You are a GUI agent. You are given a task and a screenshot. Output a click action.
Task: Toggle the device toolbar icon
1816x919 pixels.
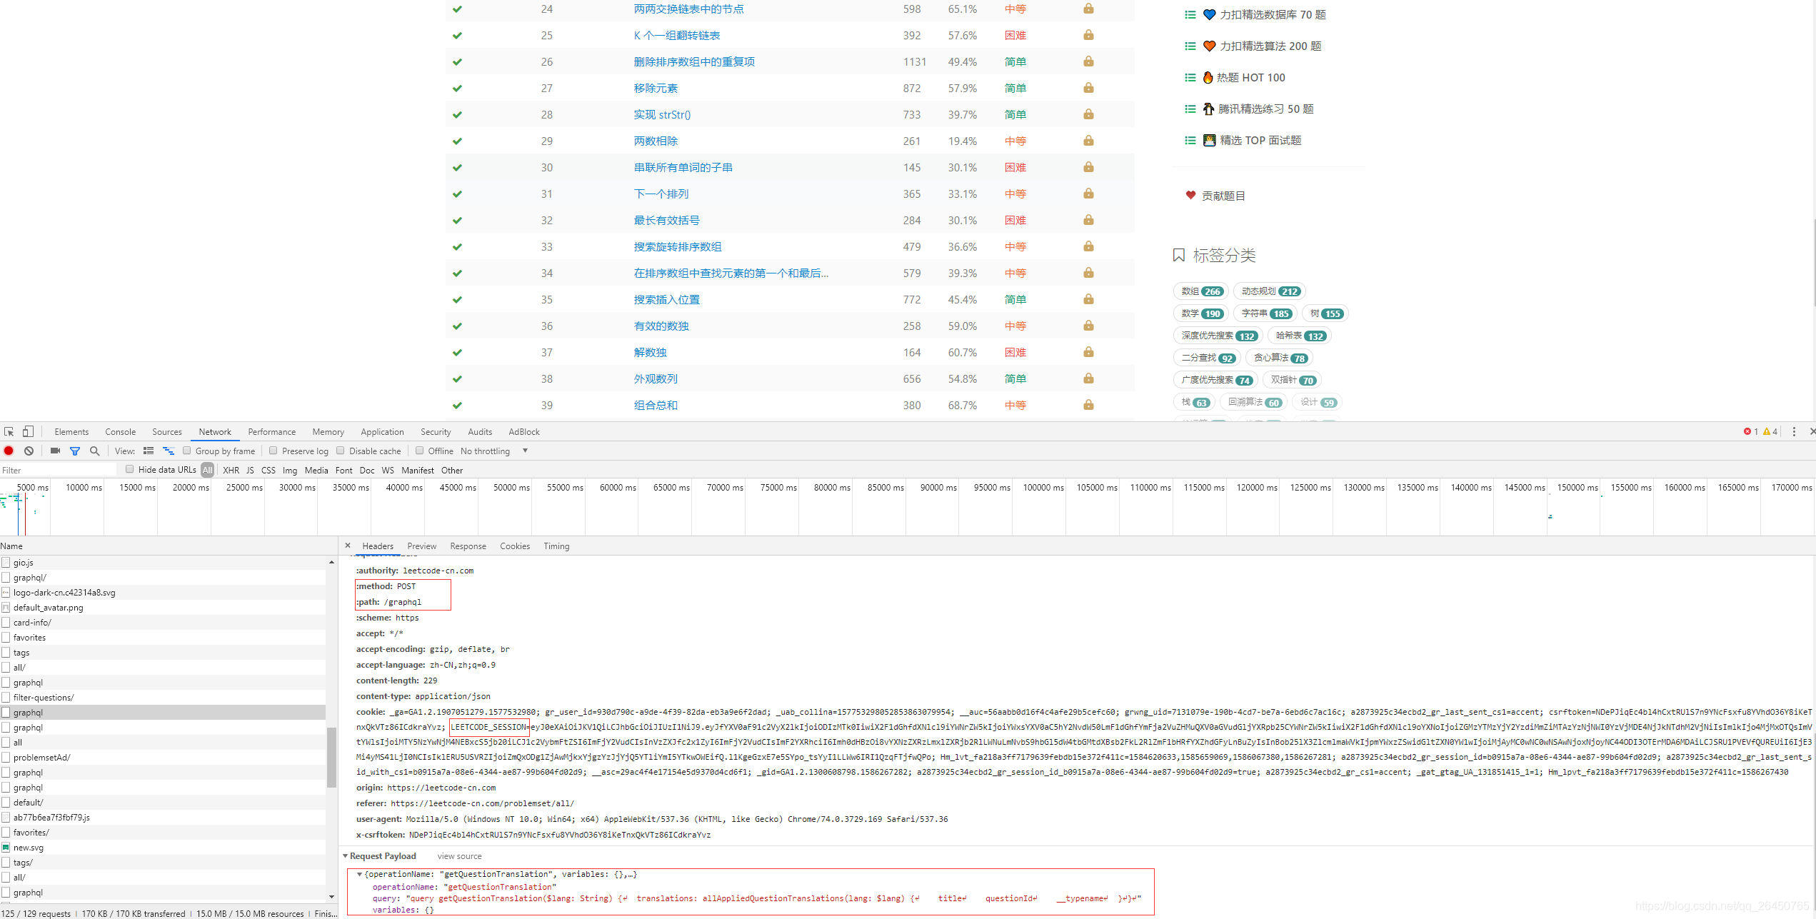click(x=28, y=431)
